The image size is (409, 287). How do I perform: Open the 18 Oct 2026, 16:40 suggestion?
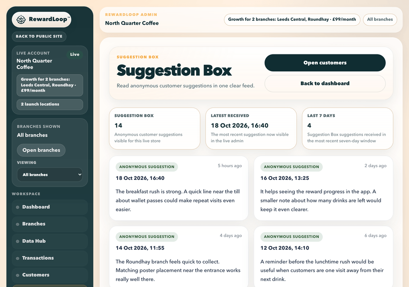[x=179, y=188]
